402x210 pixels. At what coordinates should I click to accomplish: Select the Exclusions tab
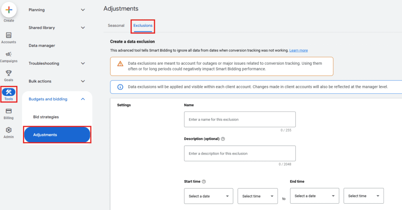click(x=143, y=26)
